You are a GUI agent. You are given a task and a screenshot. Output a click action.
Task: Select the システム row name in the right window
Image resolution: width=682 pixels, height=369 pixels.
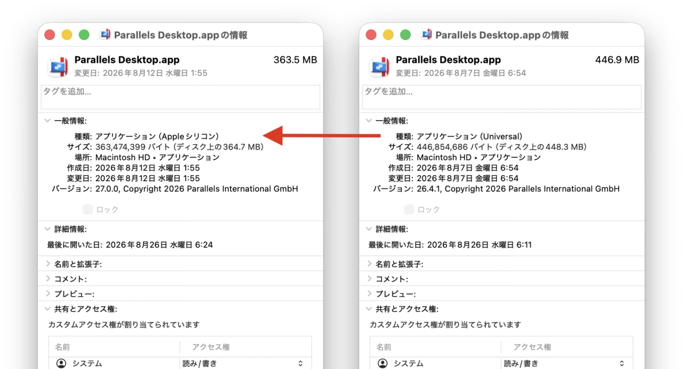pyautogui.click(x=408, y=364)
